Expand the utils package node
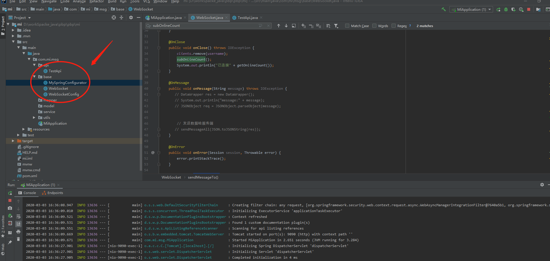This screenshot has height=261, width=550. [x=34, y=118]
